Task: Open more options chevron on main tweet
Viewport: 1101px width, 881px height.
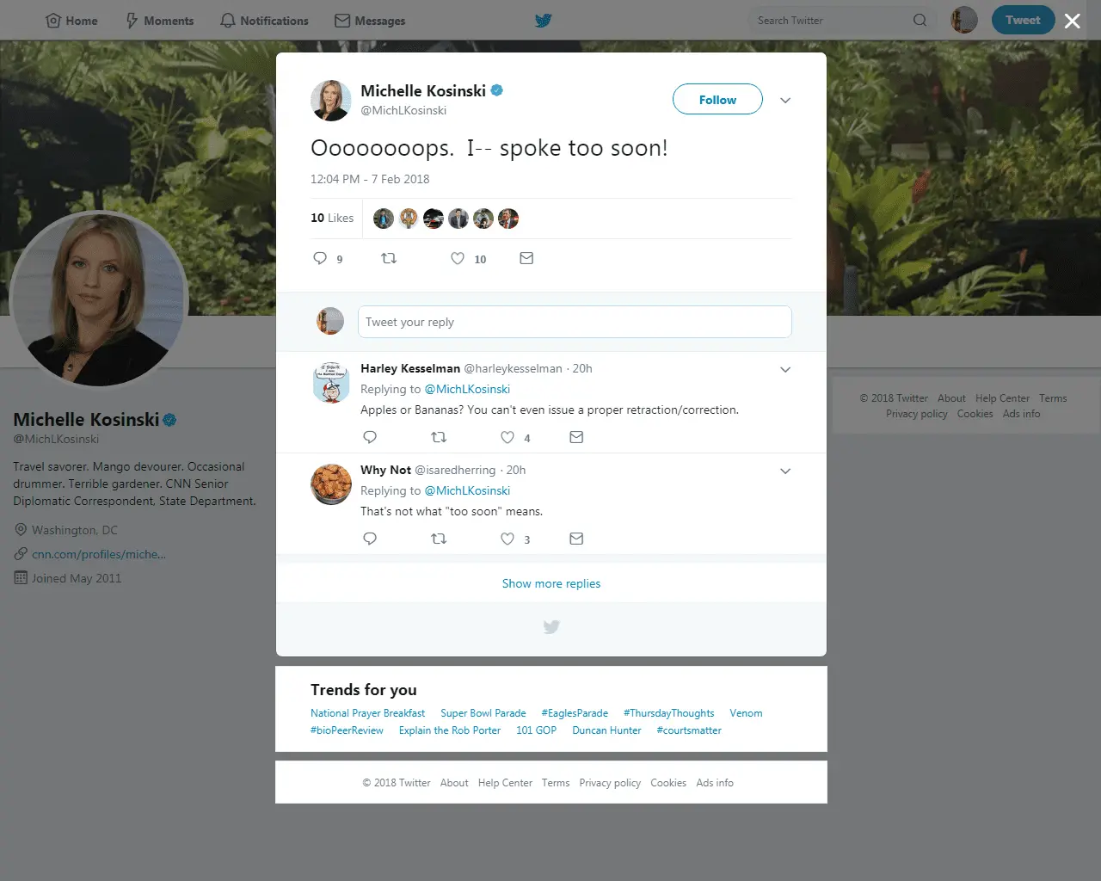Action: click(x=785, y=101)
